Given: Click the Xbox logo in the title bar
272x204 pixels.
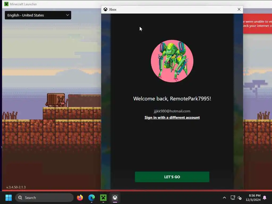Looking at the screenshot, I should click(105, 9).
